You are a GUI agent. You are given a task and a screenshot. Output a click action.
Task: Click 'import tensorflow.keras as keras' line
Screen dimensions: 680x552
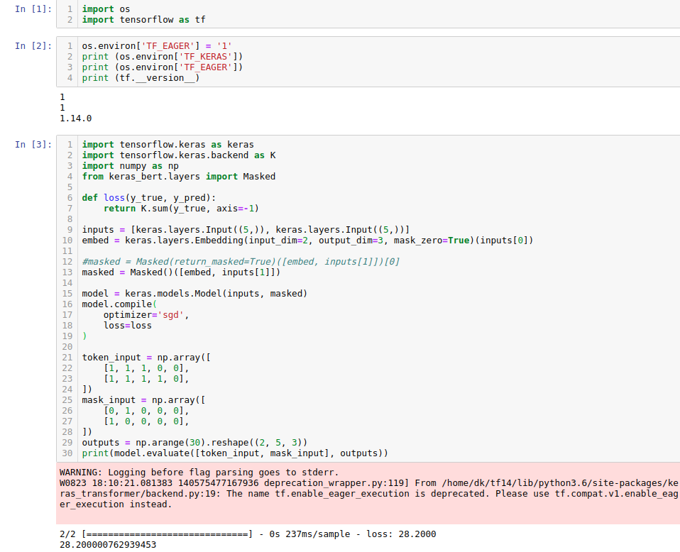click(x=168, y=145)
